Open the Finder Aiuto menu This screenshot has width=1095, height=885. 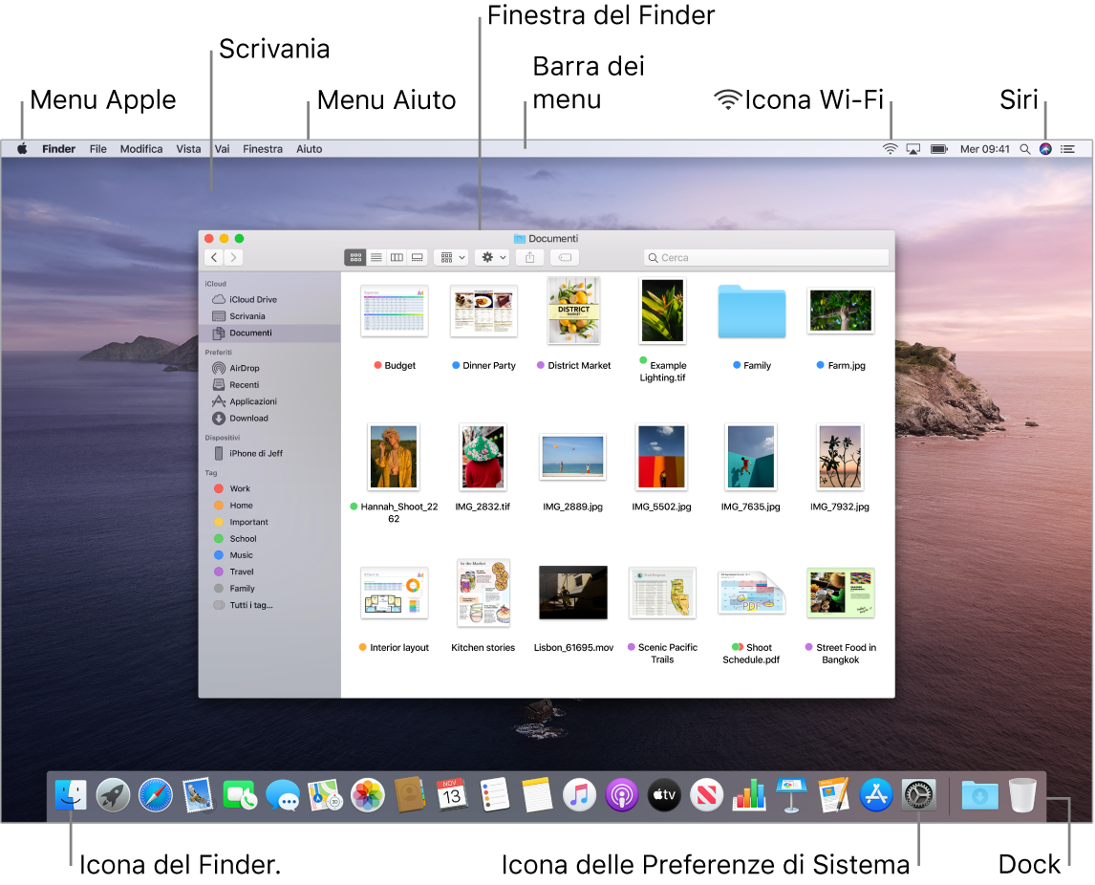pos(308,148)
